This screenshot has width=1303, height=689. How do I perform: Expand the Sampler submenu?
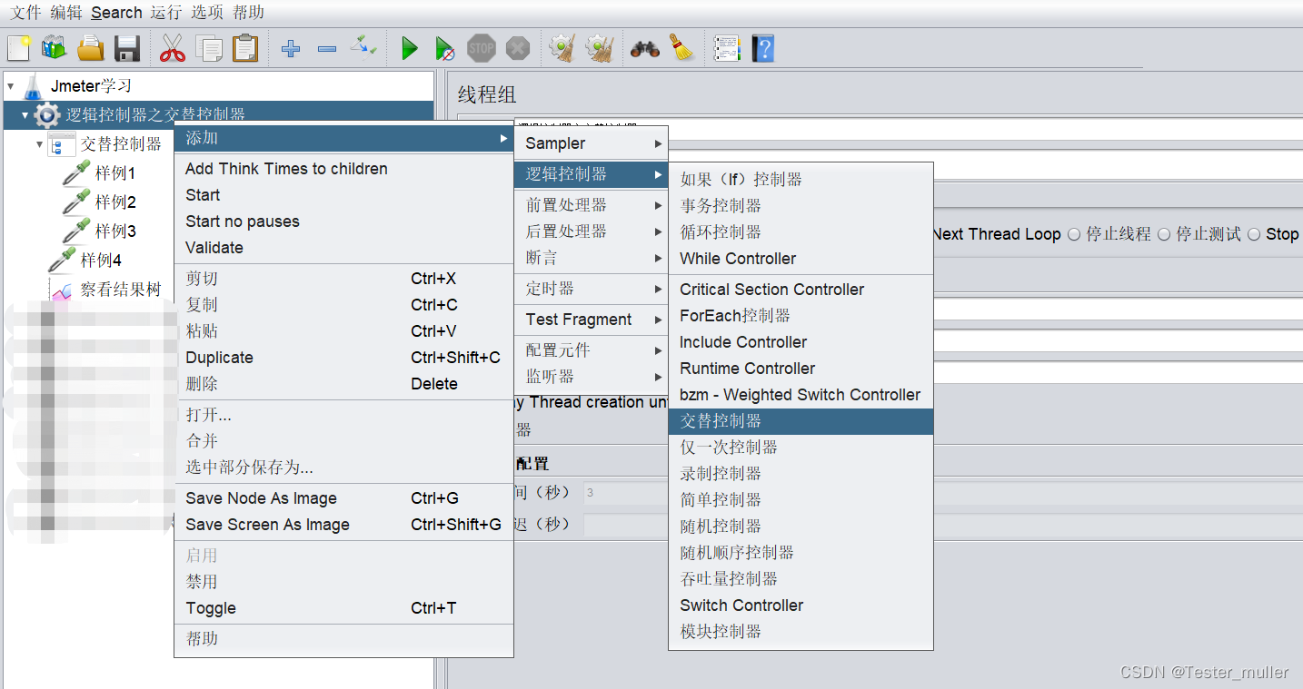click(592, 143)
